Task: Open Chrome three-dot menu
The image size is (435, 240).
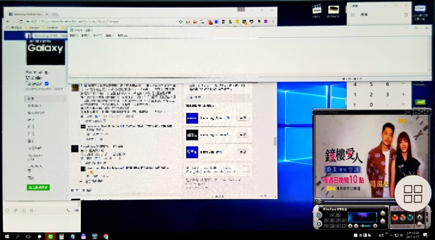Action: click(x=273, y=21)
